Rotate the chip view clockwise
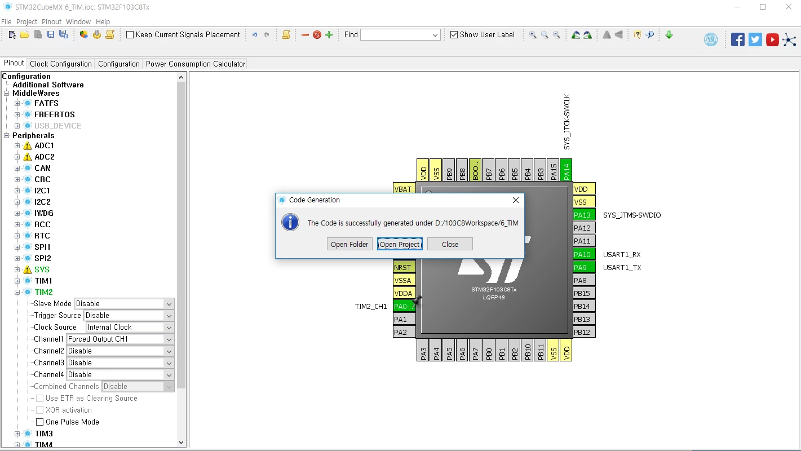The image size is (801, 451). 576,35
